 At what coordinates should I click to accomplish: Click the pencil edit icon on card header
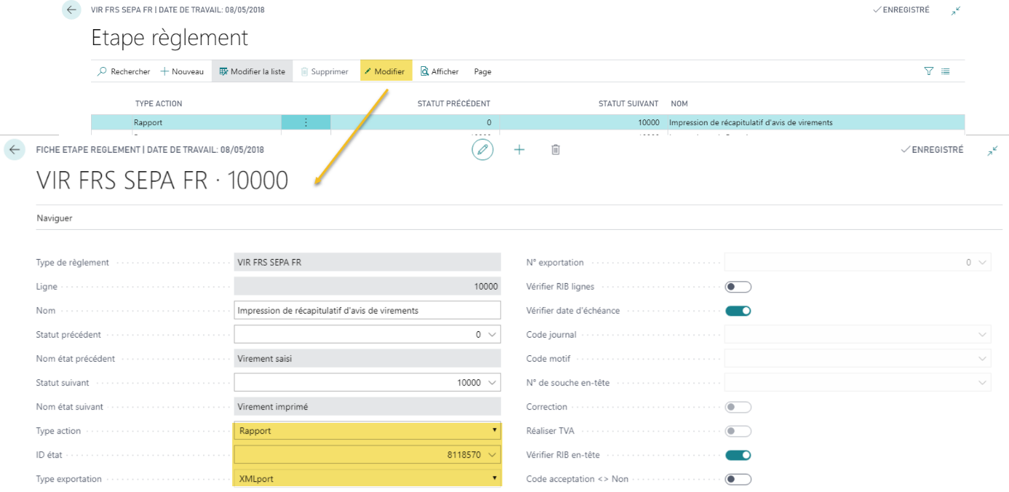pos(482,150)
